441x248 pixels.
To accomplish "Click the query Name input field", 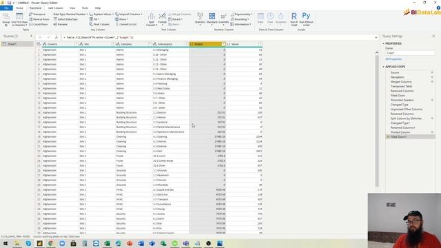I will 410,53.
